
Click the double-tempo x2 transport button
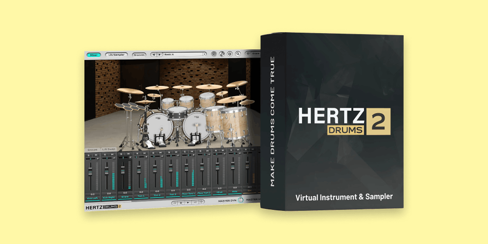(195, 203)
